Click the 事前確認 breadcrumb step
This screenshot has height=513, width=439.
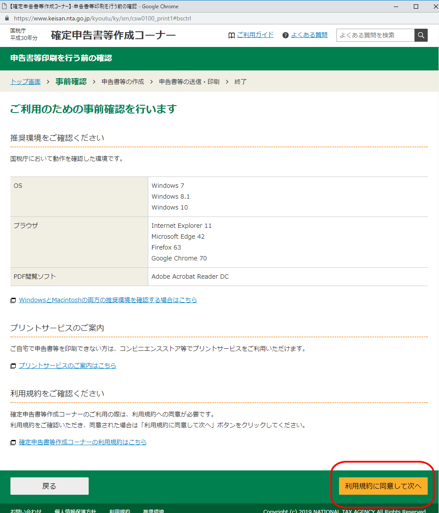click(x=71, y=81)
